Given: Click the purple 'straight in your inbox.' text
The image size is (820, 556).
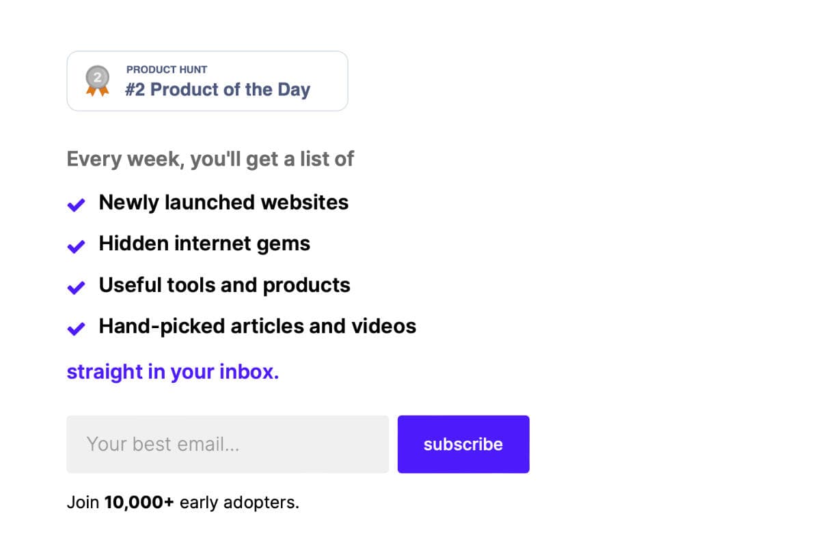Looking at the screenshot, I should point(173,372).
